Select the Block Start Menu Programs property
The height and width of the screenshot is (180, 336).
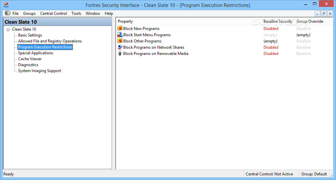(147, 35)
